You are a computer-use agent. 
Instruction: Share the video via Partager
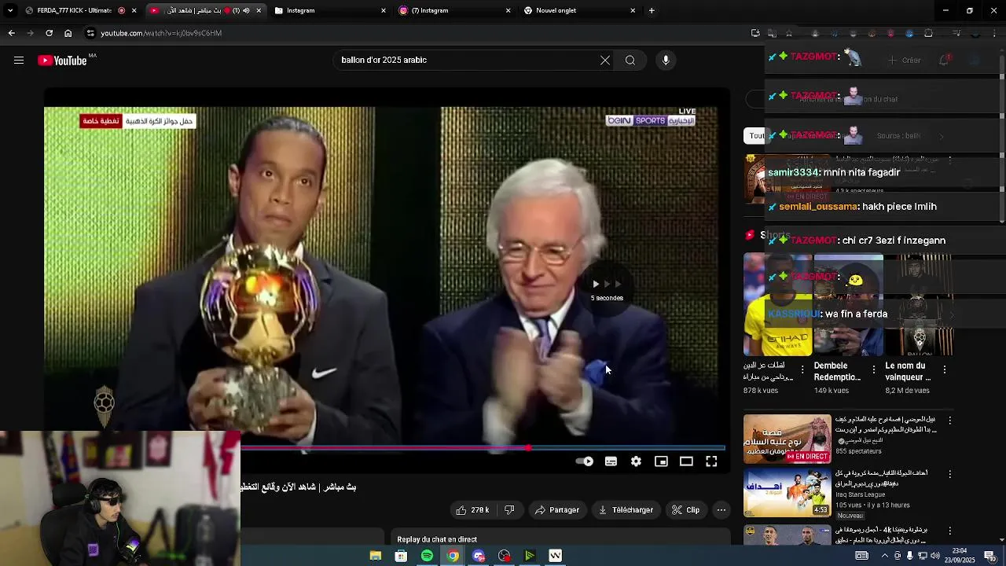coord(556,510)
